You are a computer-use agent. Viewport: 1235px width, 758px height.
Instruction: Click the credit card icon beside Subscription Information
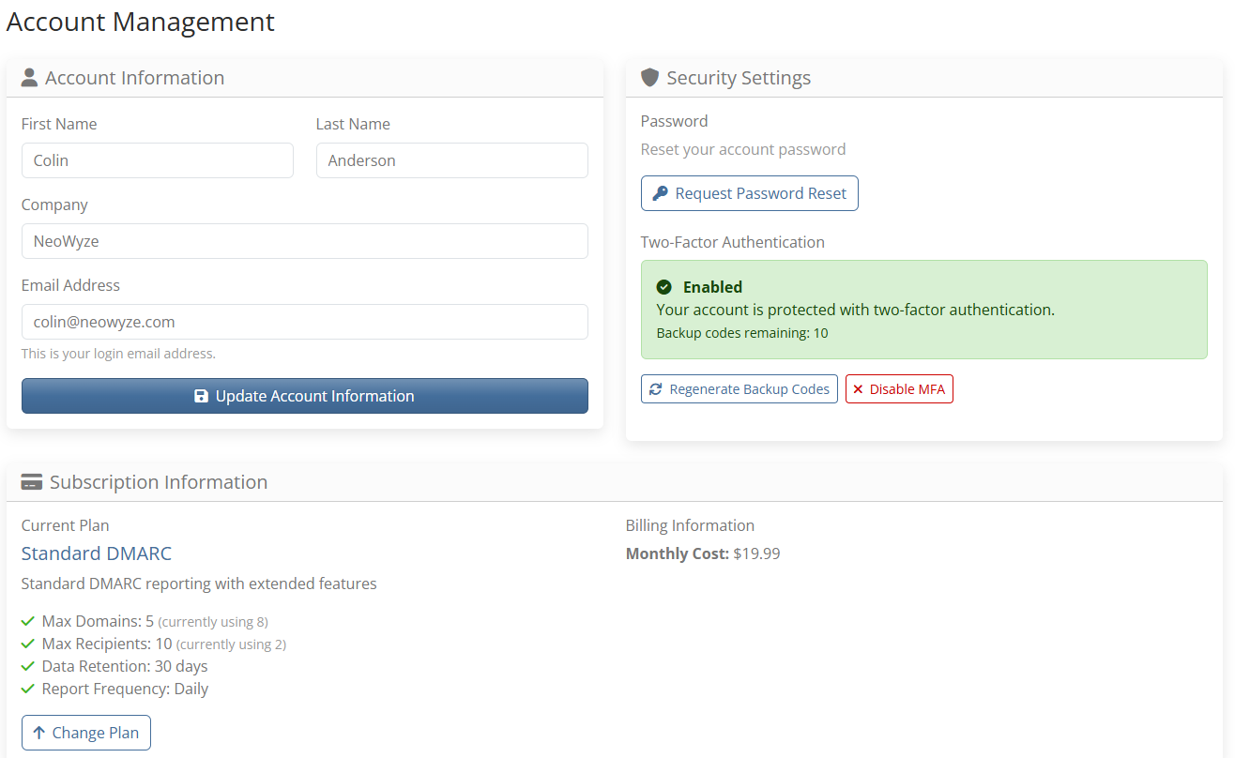[x=32, y=482]
